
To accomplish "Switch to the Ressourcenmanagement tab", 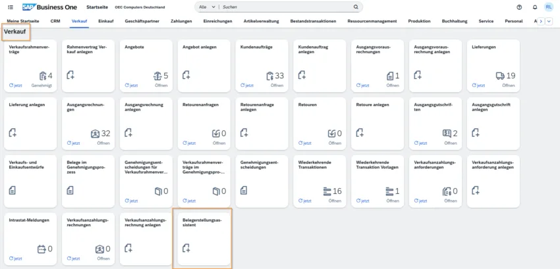I will coord(372,21).
